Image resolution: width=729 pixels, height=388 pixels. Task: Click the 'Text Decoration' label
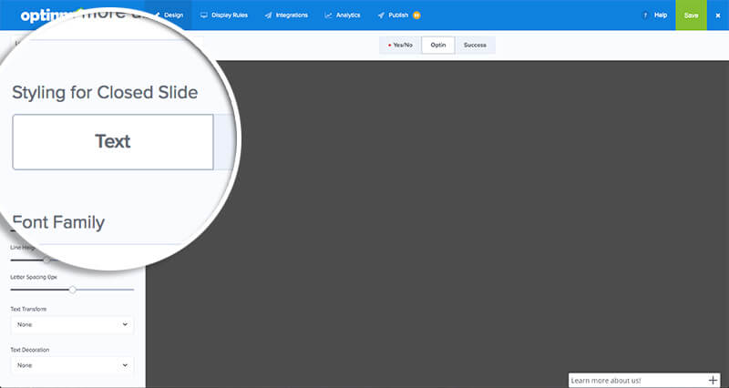coord(30,350)
